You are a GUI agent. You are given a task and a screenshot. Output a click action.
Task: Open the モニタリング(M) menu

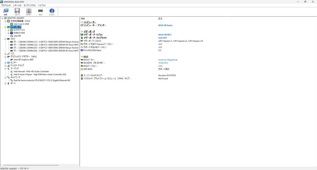tap(30, 5)
